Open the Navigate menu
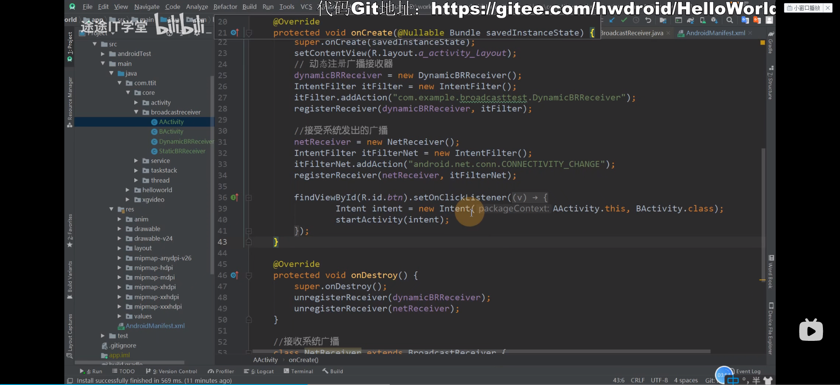Screen dimensions: 840x385 tap(147, 7)
